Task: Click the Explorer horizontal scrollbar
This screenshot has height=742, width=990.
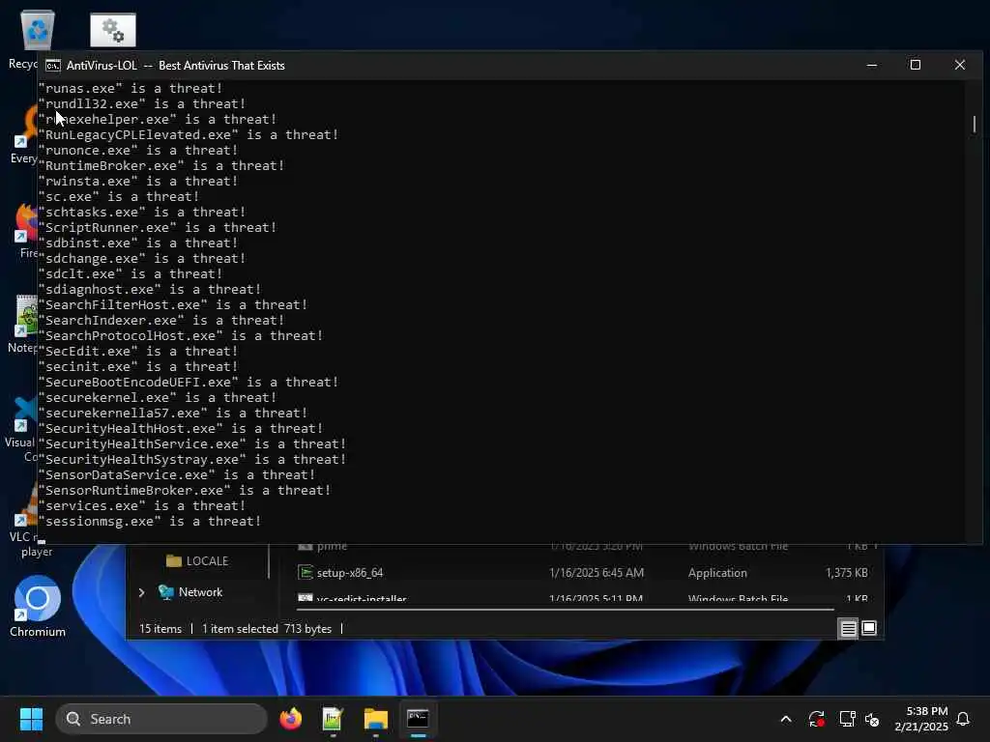Action: point(565,610)
